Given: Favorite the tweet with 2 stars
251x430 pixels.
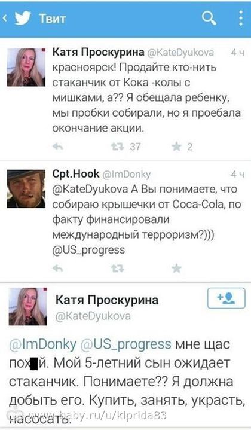Looking at the screenshot, I should 176,147.
